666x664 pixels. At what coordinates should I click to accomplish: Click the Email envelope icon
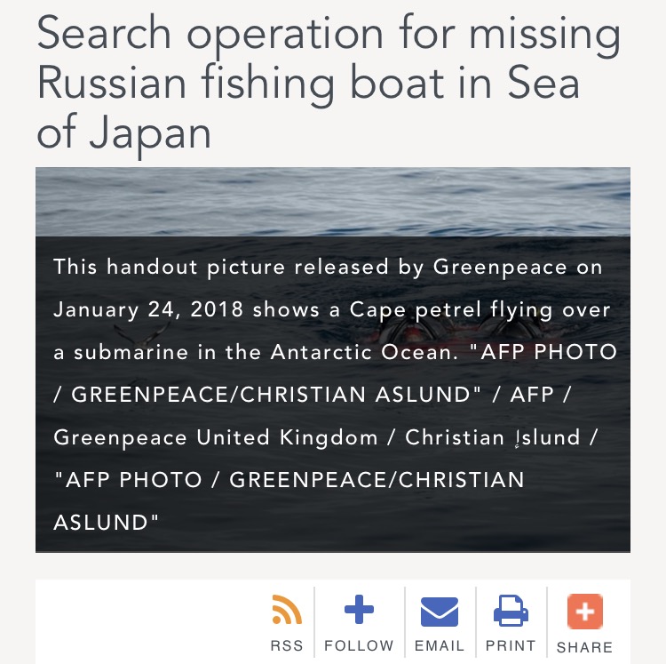coord(439,612)
